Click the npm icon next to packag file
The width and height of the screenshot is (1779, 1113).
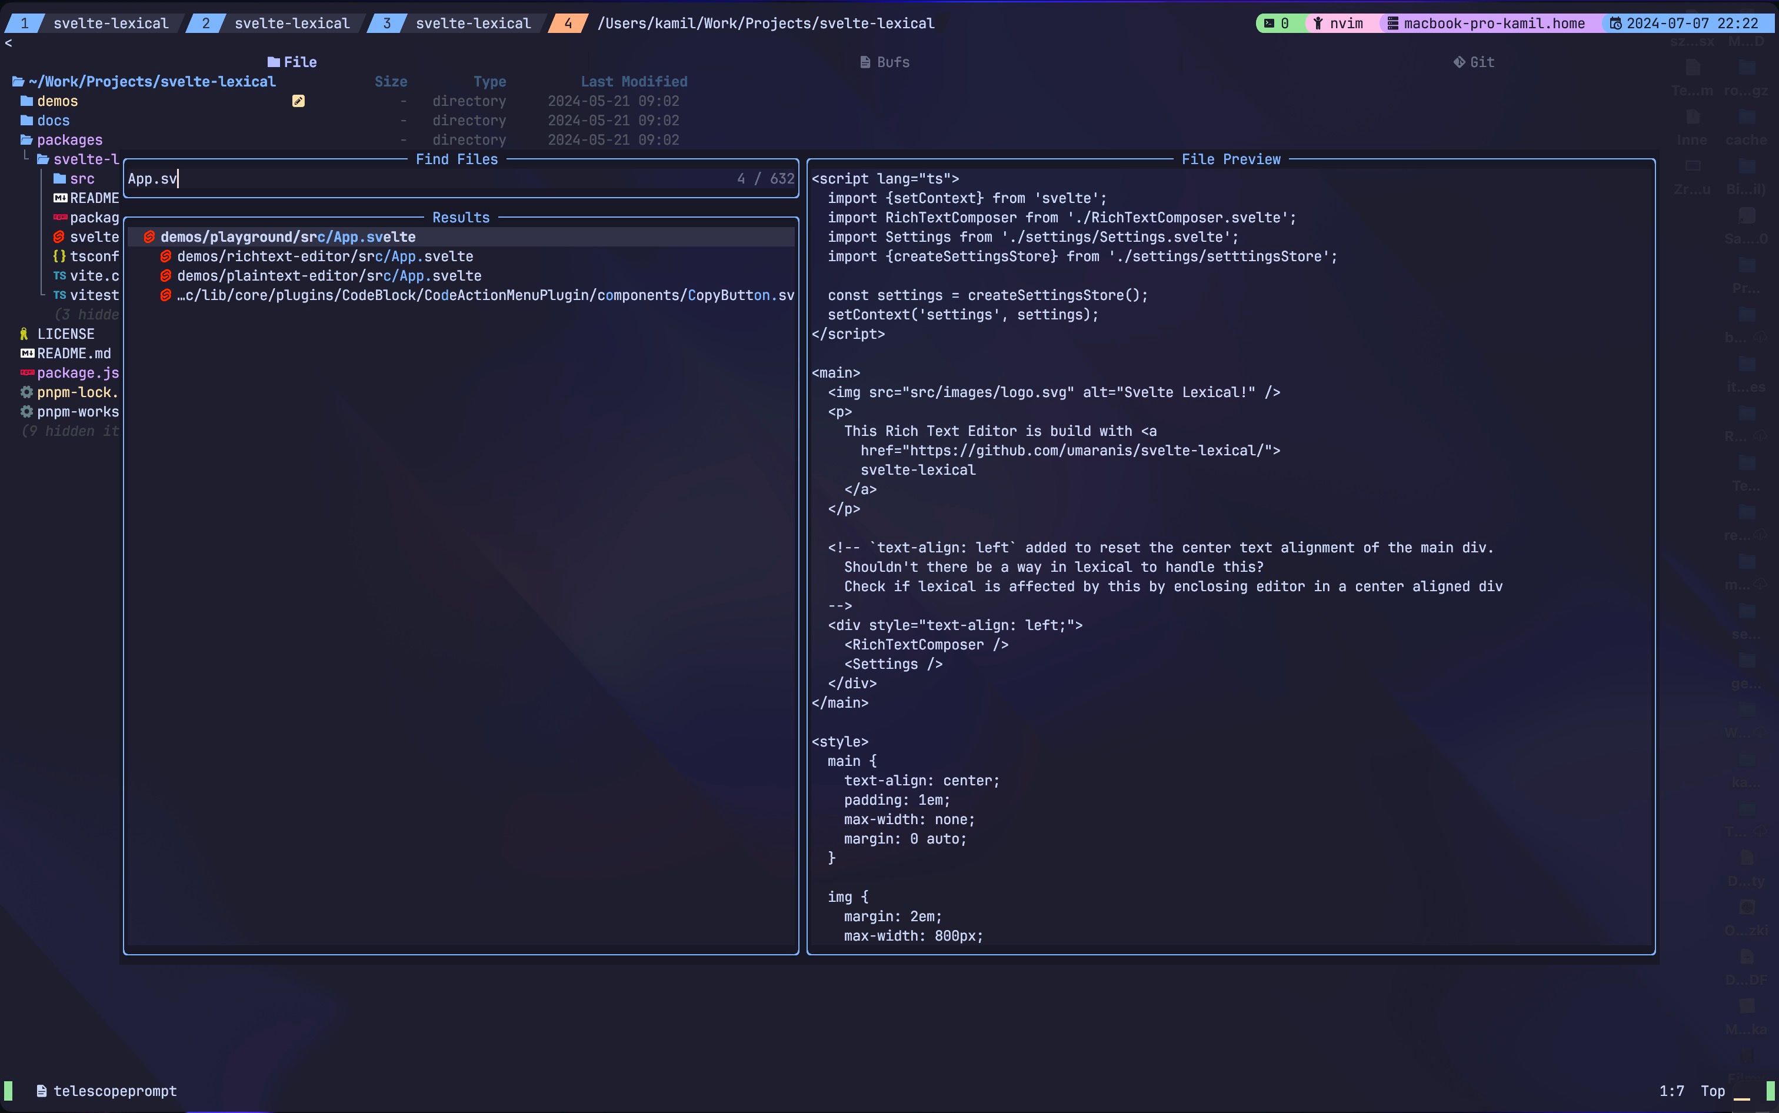[61, 218]
